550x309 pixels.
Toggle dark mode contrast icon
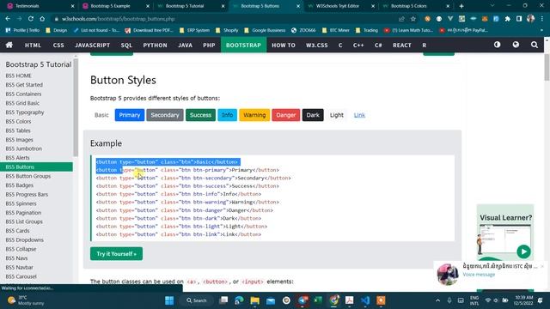click(497, 45)
